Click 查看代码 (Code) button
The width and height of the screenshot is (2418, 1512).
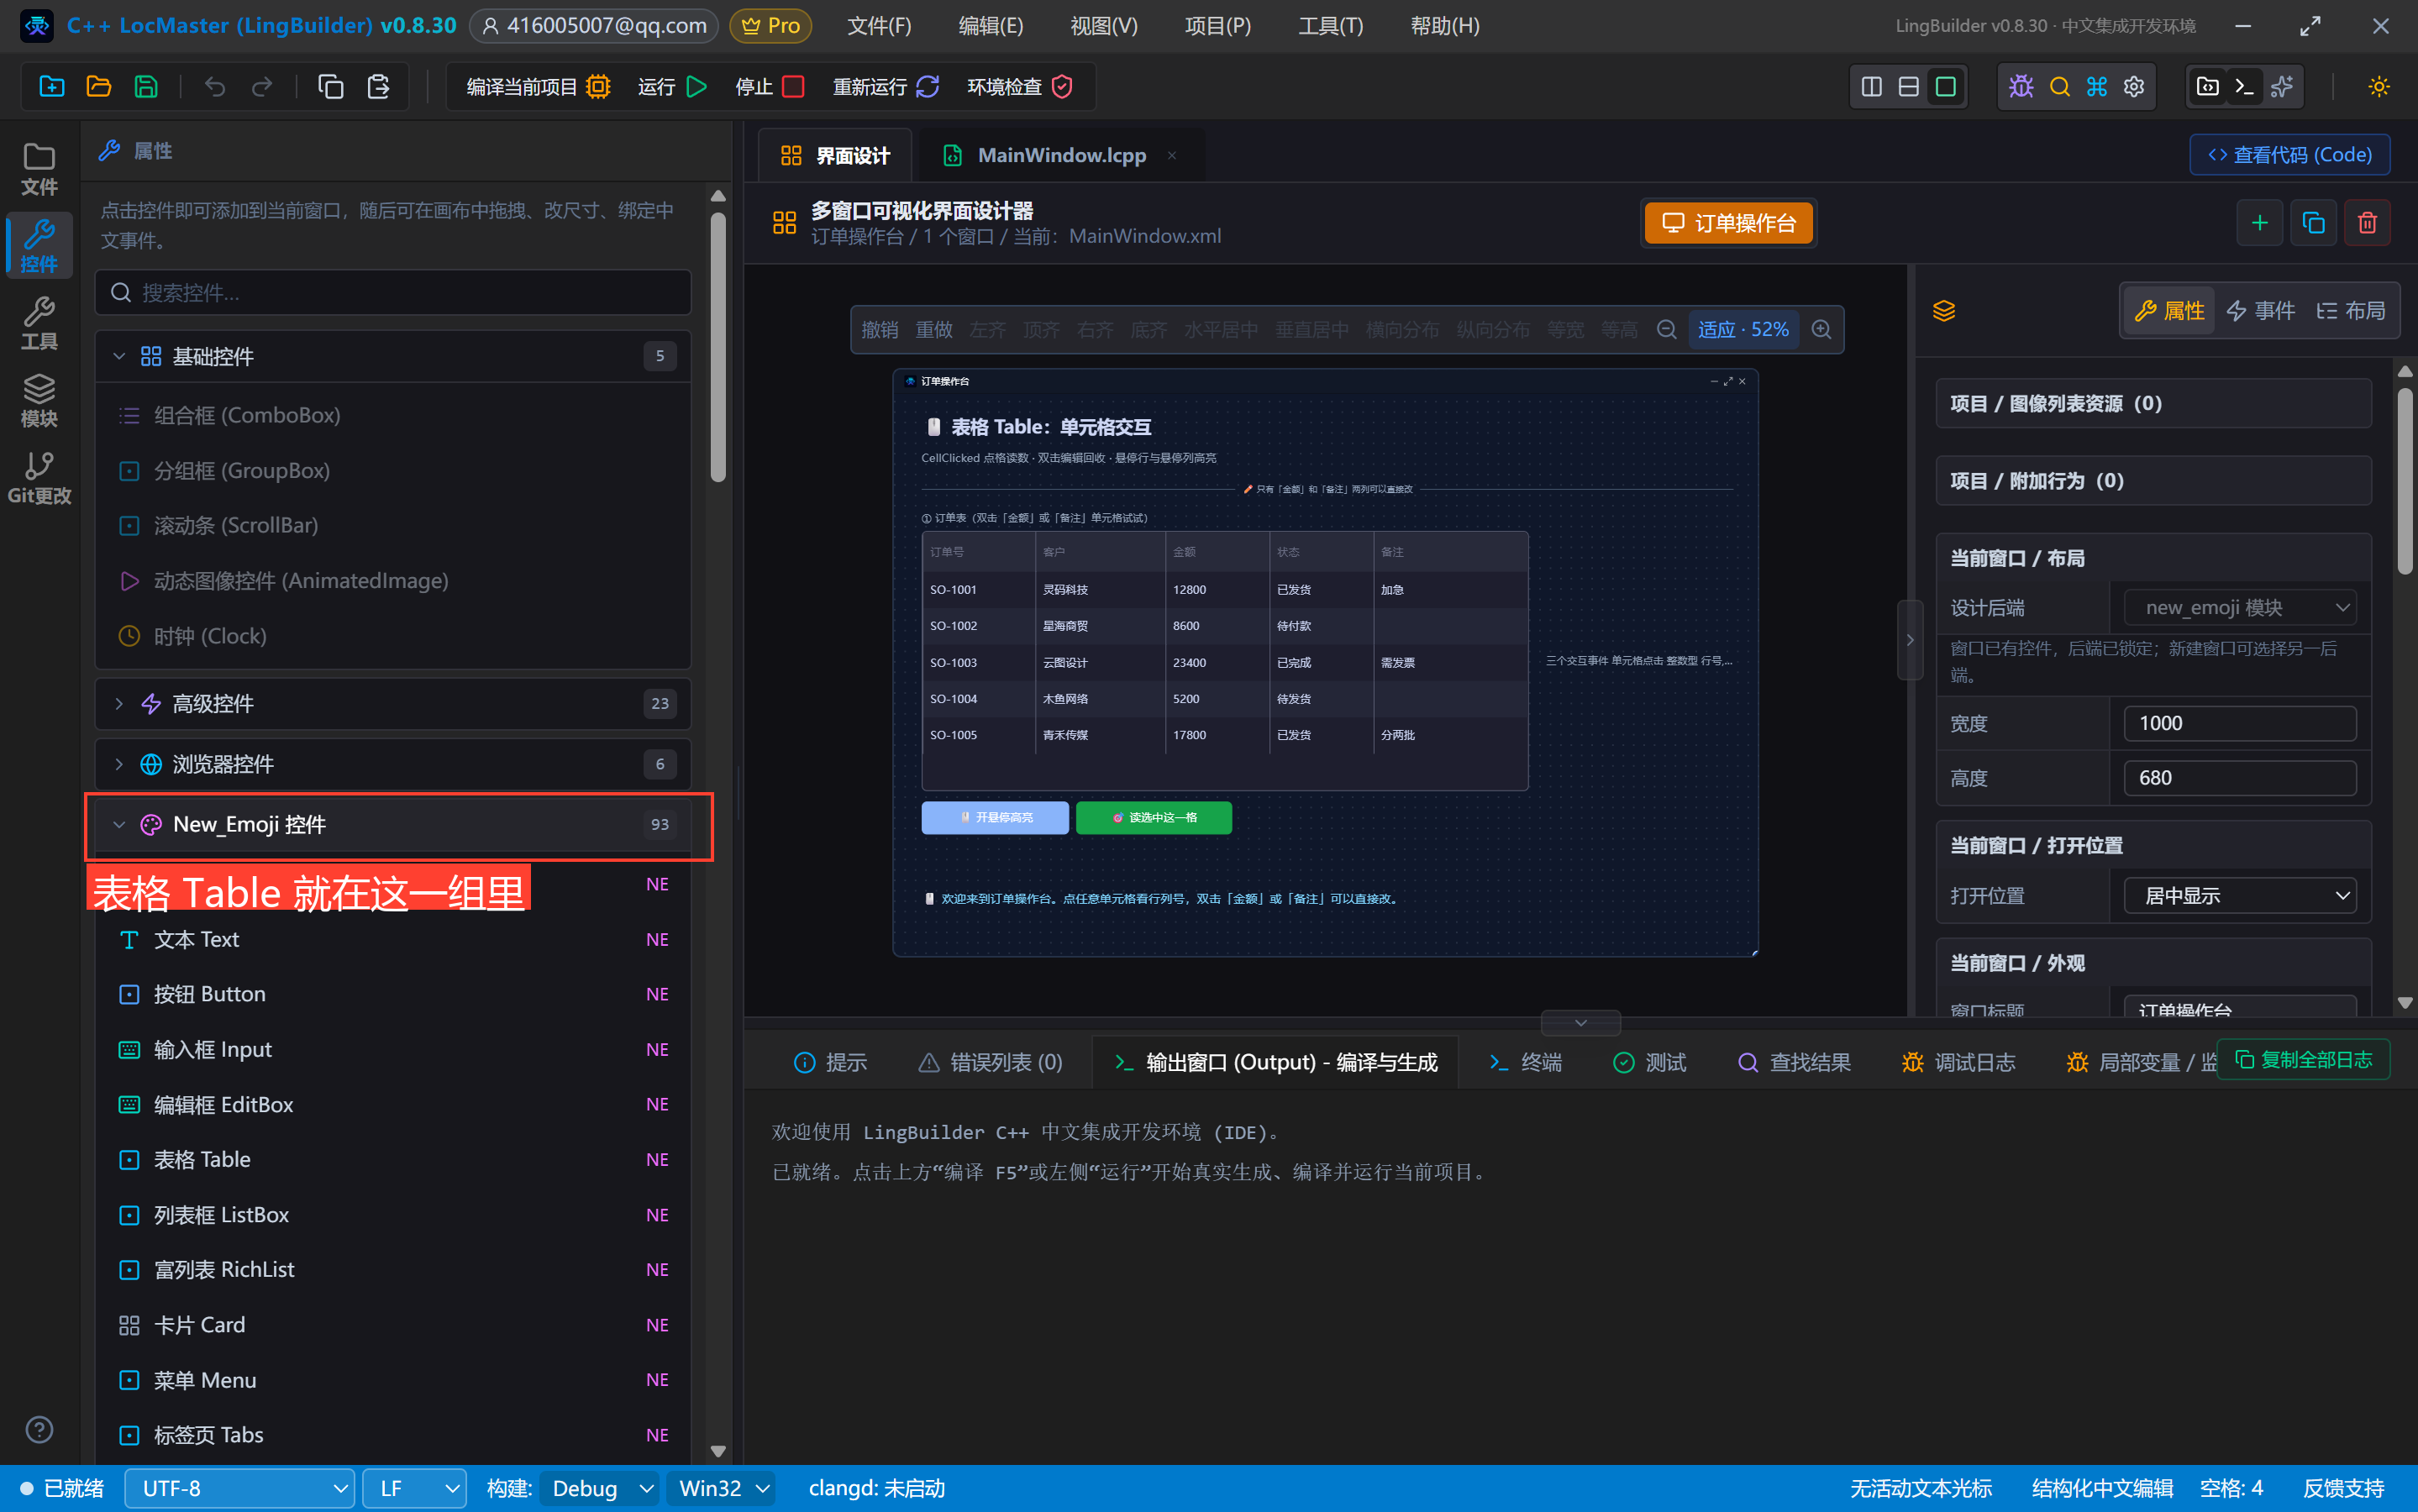(2289, 155)
